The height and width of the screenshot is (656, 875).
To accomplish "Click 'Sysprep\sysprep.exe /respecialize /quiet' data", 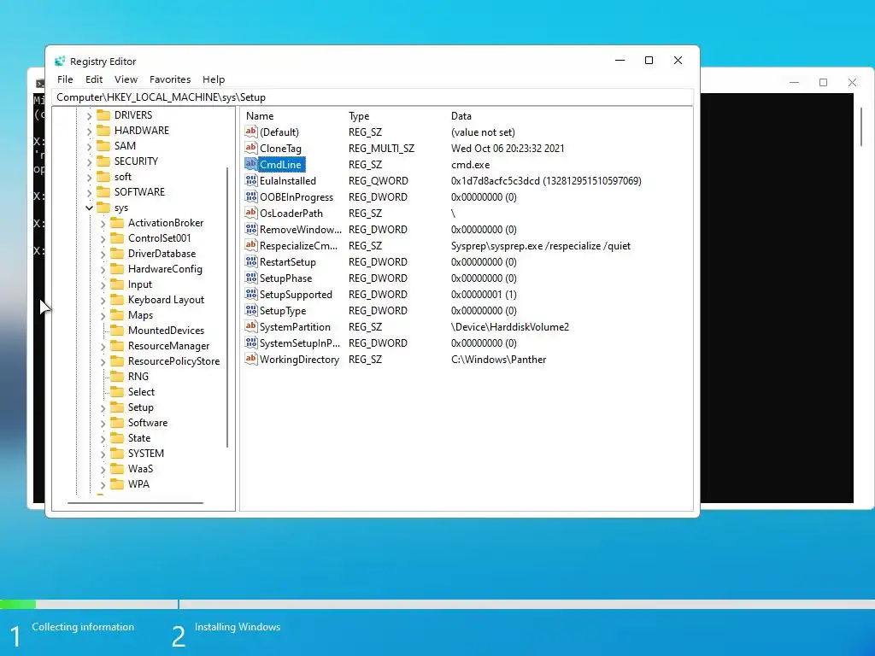I will point(541,246).
